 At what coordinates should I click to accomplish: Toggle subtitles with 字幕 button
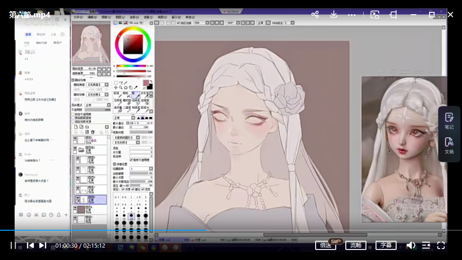[386, 245]
